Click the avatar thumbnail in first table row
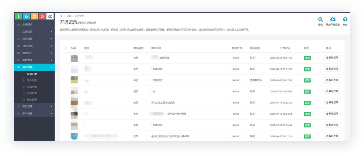The image size is (364, 156). click(x=75, y=58)
